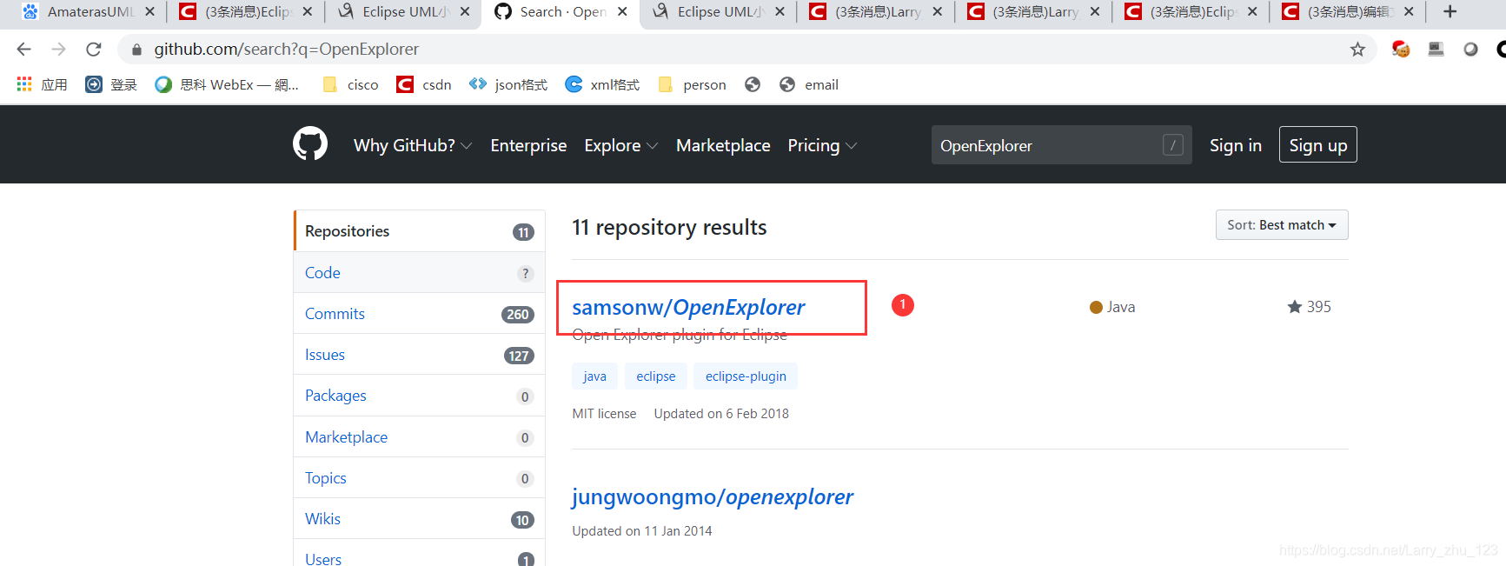The image size is (1506, 566).
Task: Switch to first Eclipse UML browser tab
Action: click(x=403, y=11)
